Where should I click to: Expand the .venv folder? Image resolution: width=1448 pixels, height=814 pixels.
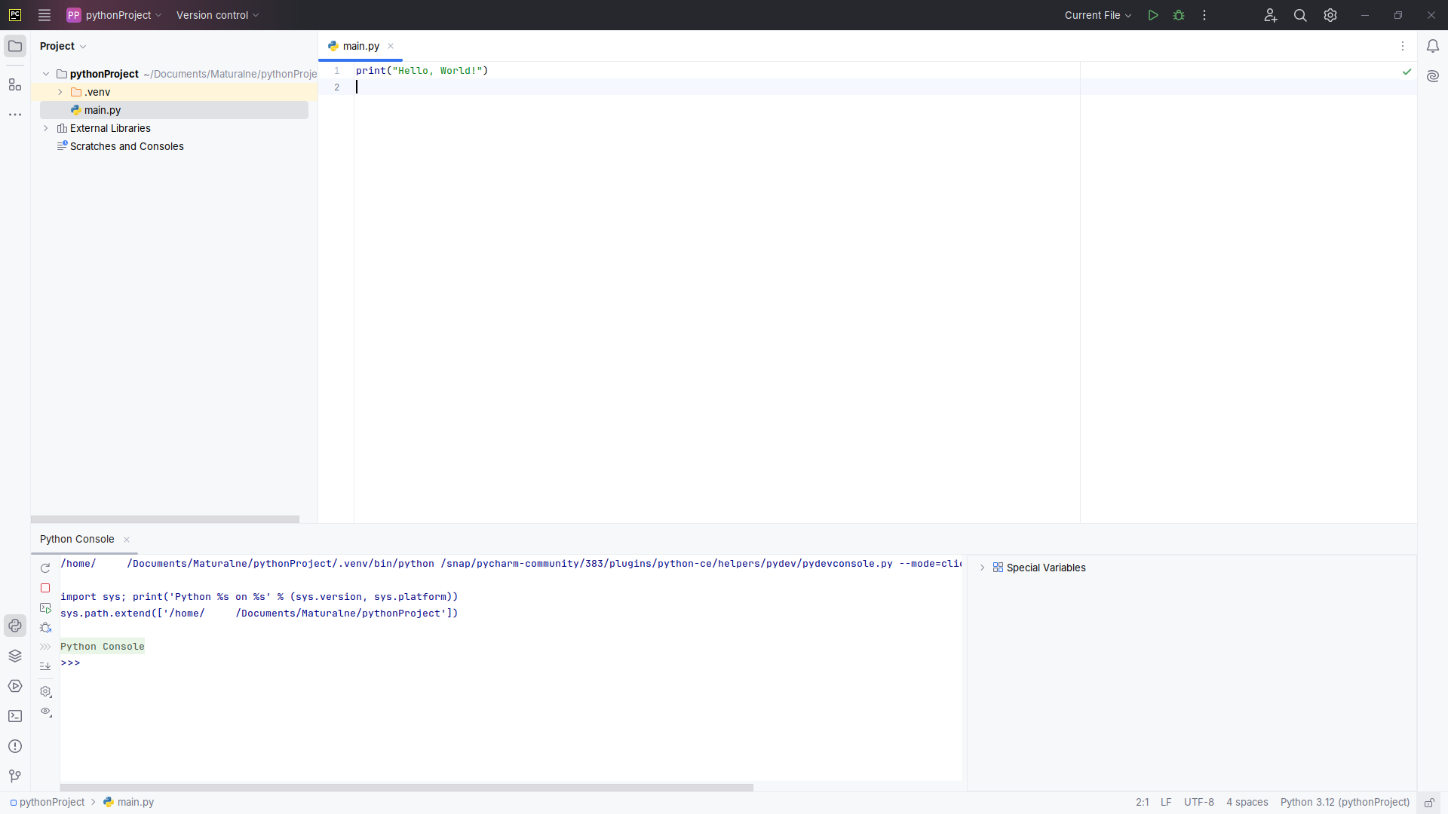pos(60,92)
